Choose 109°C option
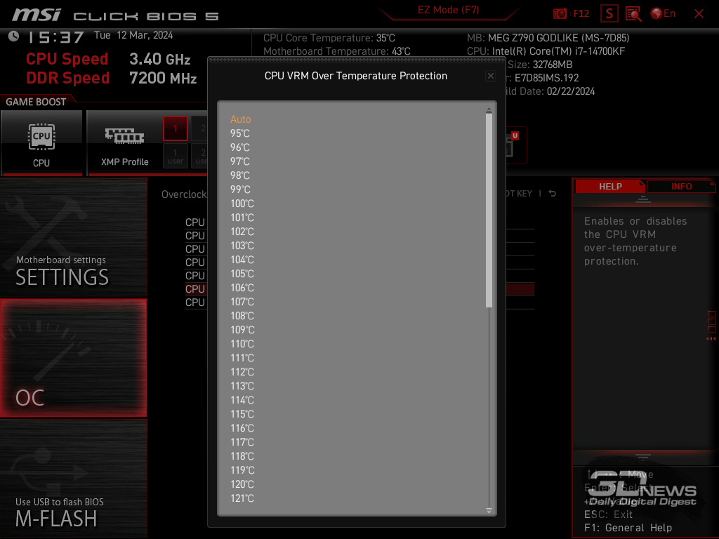The height and width of the screenshot is (539, 719). click(x=242, y=330)
